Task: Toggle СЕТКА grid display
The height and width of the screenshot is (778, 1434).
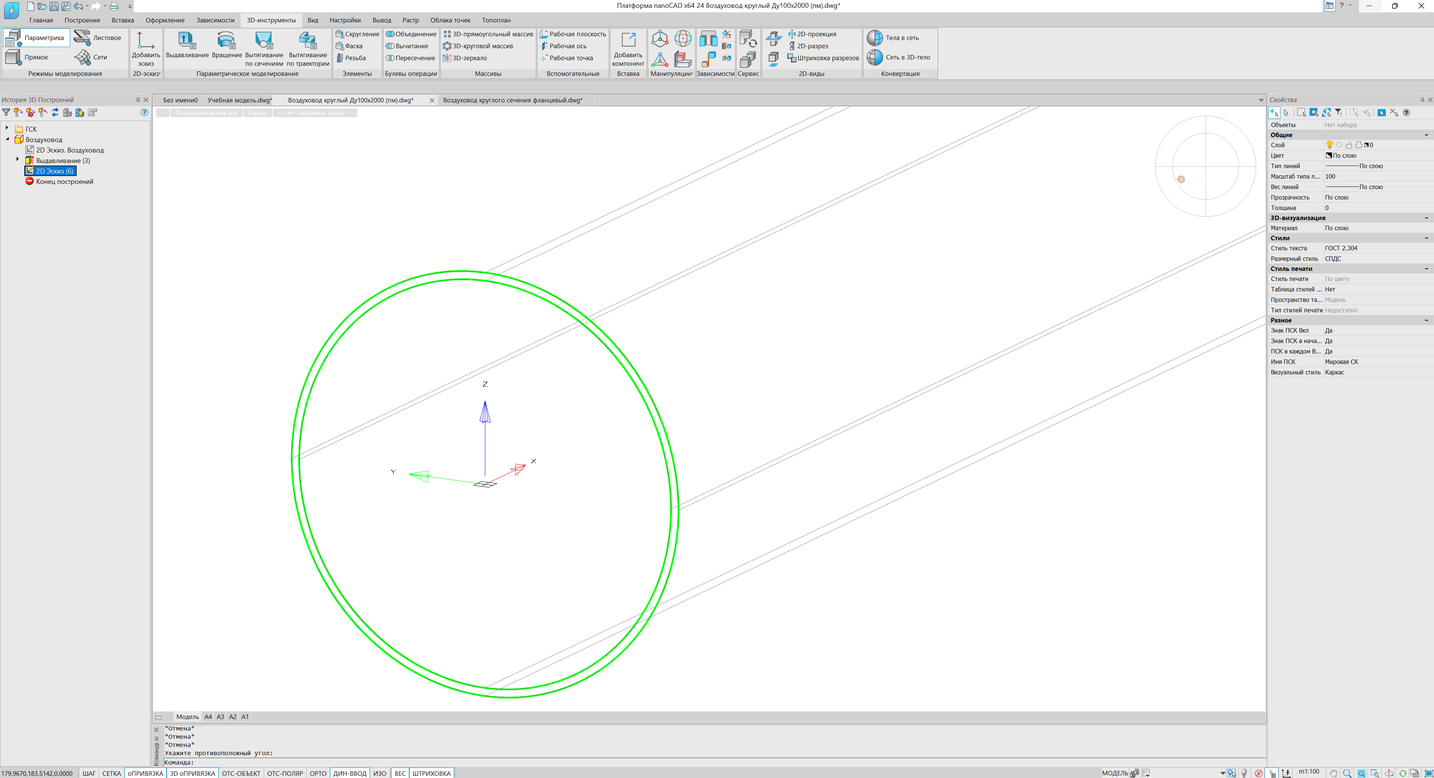Action: tap(111, 773)
